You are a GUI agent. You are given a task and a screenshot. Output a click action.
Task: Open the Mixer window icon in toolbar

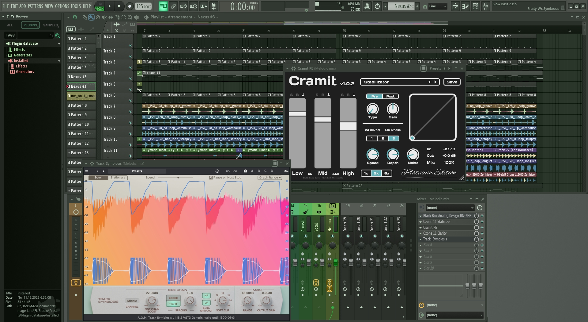click(486, 6)
